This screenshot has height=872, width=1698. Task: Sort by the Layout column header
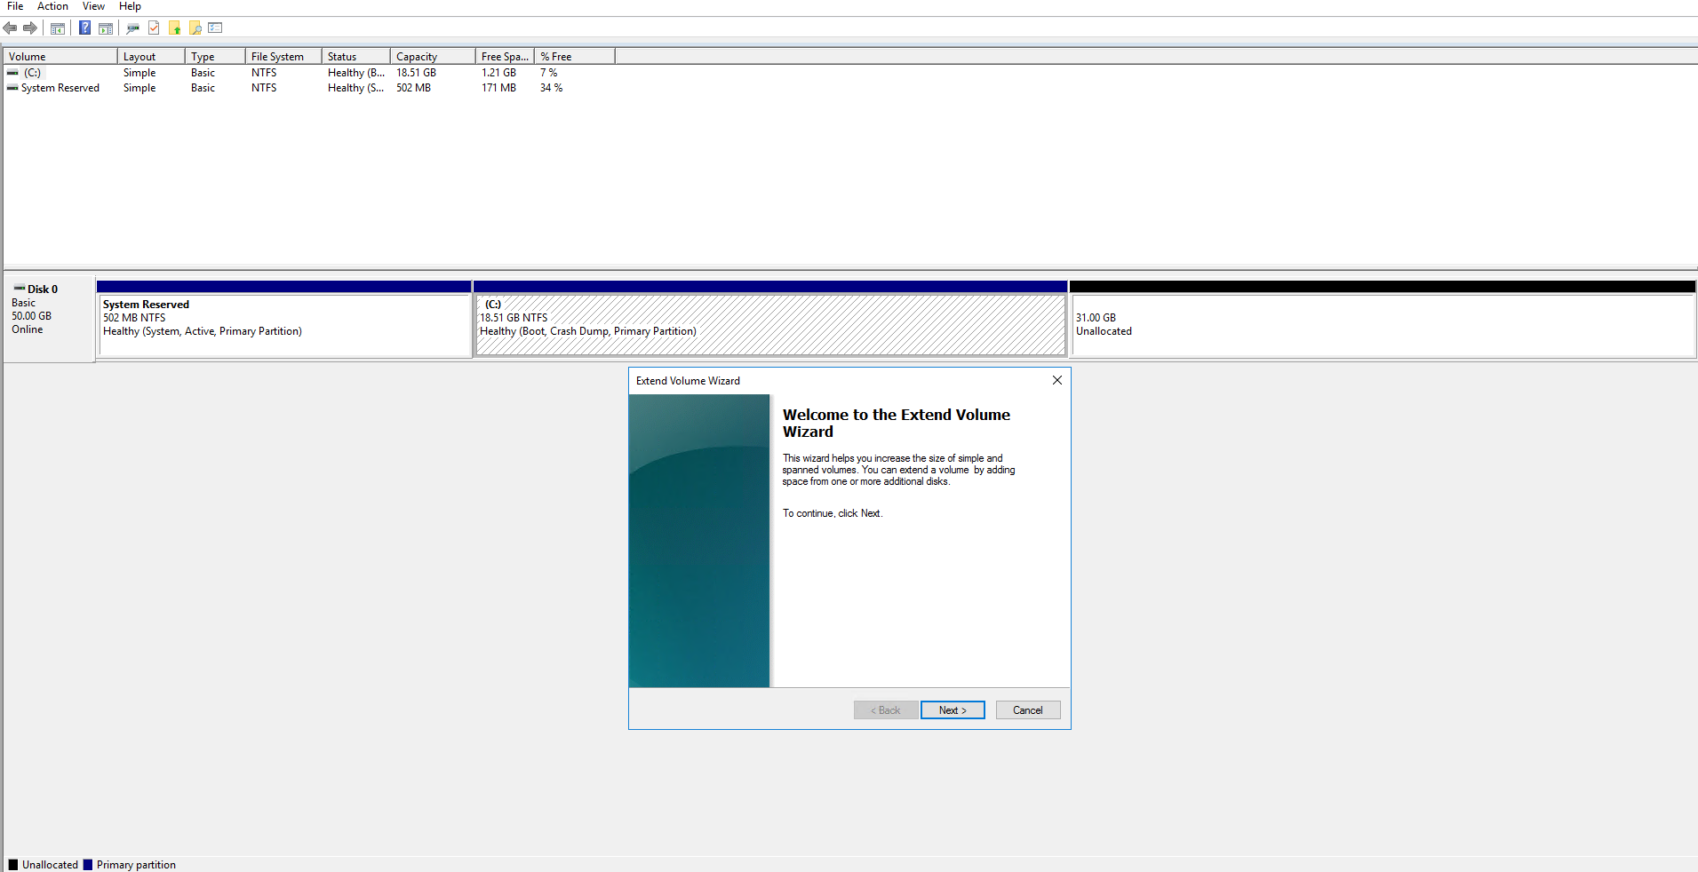pyautogui.click(x=151, y=56)
